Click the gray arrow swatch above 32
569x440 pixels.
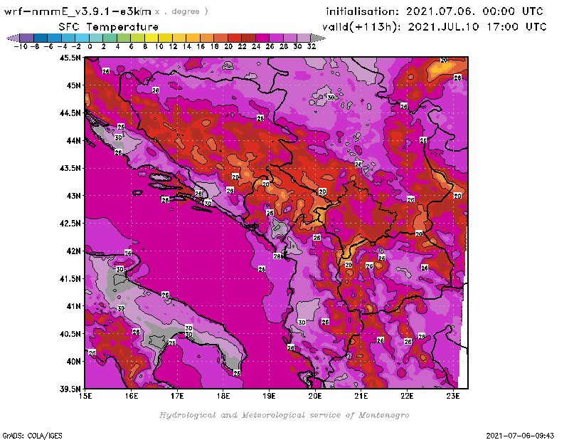tap(318, 38)
